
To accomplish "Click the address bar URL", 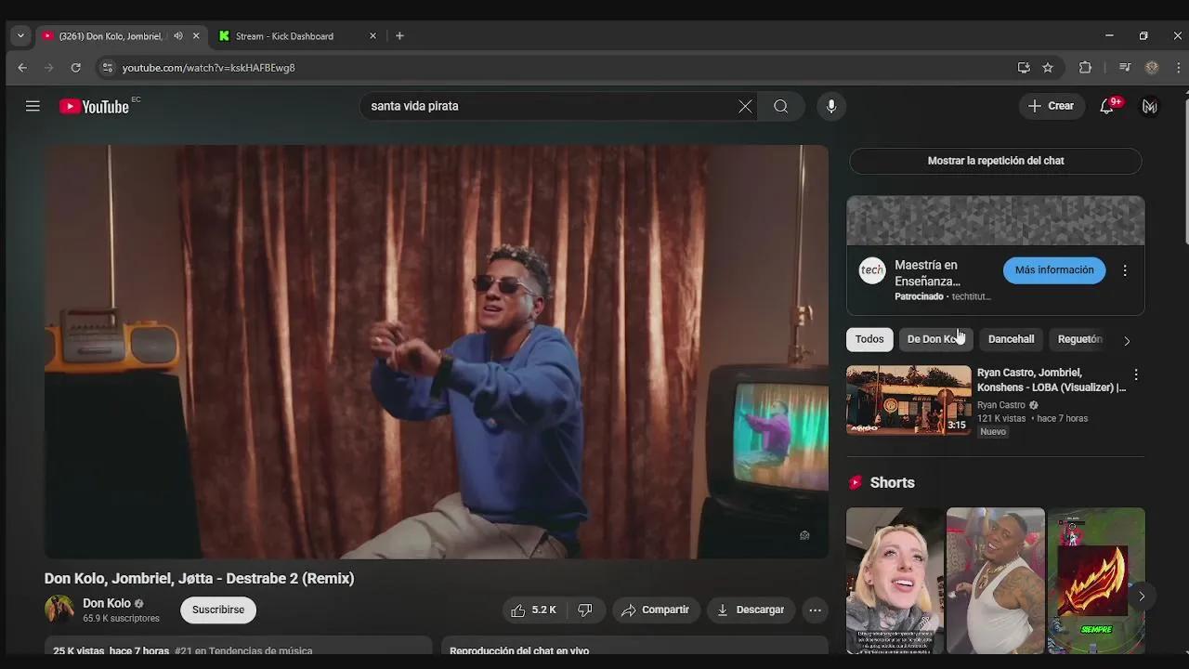I will point(209,68).
